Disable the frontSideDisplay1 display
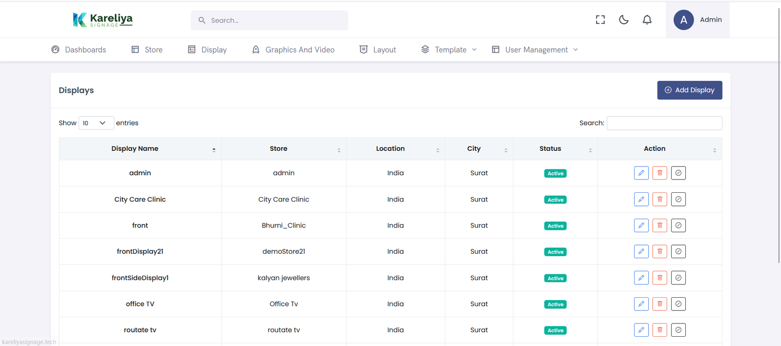Image resolution: width=781 pixels, height=346 pixels. point(678,278)
